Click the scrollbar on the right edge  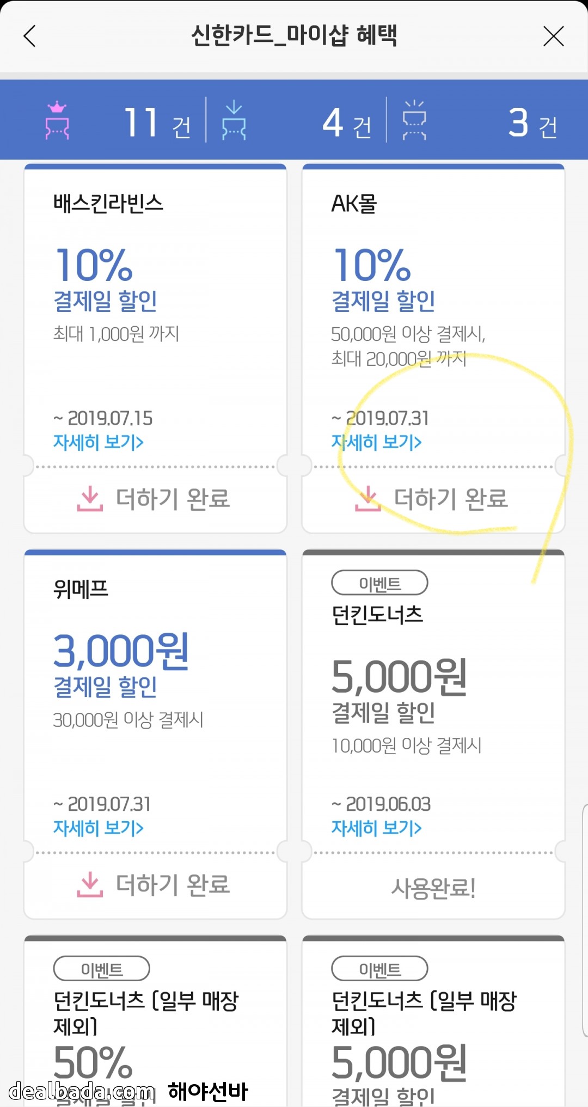[585, 920]
